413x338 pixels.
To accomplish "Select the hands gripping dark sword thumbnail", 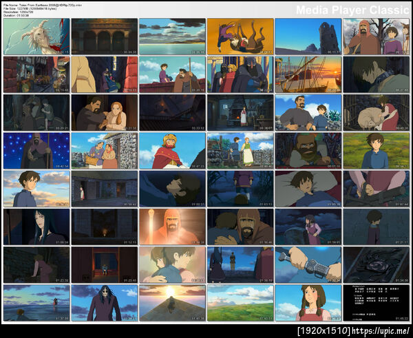I will [x=377, y=189].
